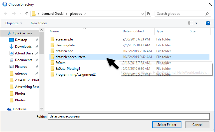Screen dimensions: 215x132
Task: Open the Help question mark icon
Action: (x=208, y=23)
